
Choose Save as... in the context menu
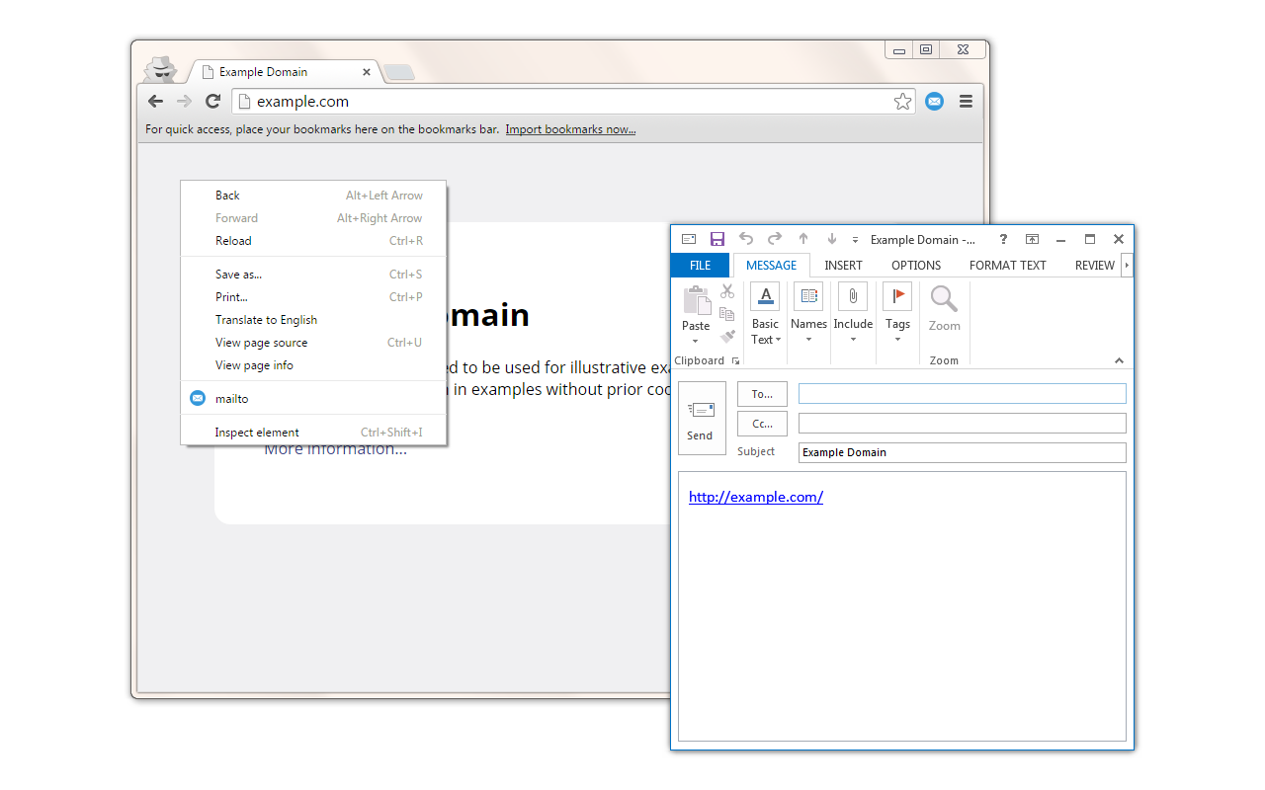[313, 275]
